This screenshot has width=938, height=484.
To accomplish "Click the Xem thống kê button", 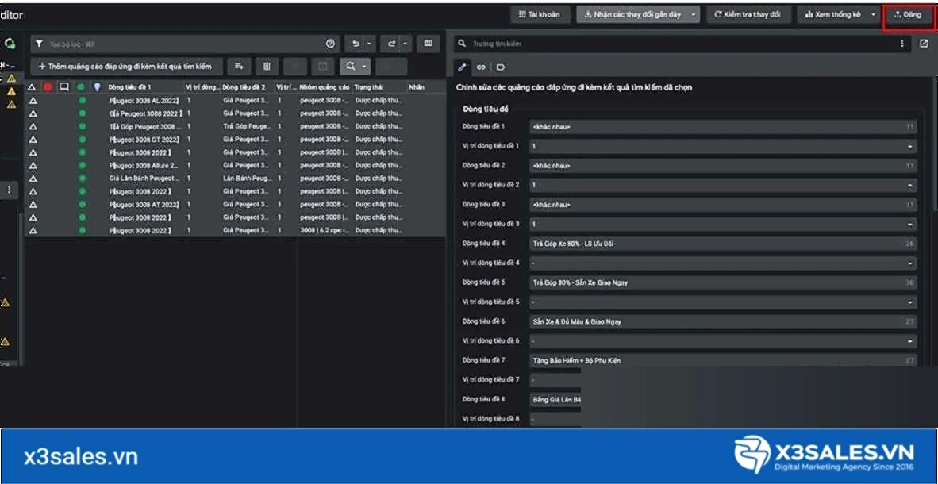I will 832,14.
